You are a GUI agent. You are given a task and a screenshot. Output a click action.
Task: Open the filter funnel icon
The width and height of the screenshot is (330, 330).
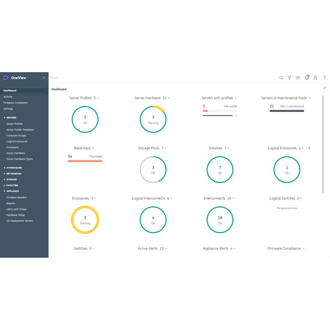click(289, 78)
